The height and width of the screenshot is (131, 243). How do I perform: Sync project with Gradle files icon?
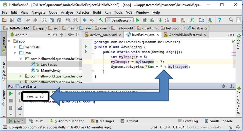[x=192, y=20]
